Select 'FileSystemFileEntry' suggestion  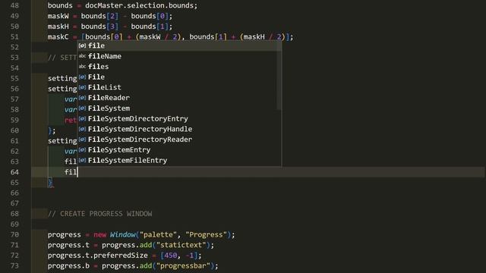tap(179, 161)
